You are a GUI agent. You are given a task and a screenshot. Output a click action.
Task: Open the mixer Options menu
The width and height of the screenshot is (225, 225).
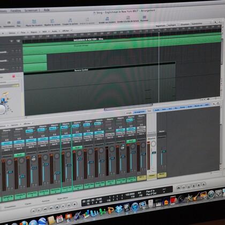coord(16,125)
